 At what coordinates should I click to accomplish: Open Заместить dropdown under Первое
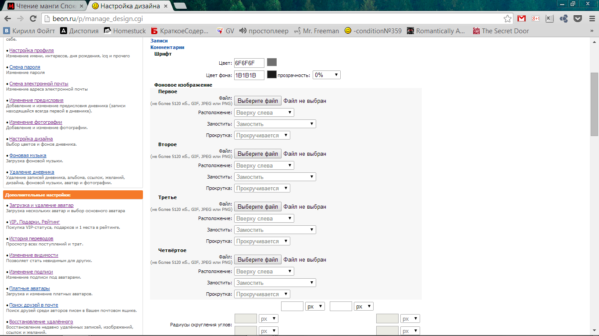(275, 124)
